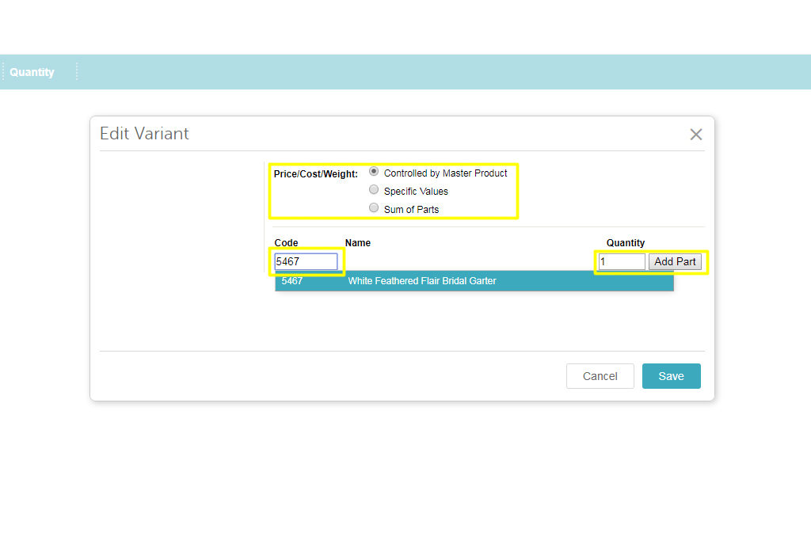Screen dimensions: 811x540
Task: Click dotted resize handle right of Quantity header
Action: [x=77, y=72]
